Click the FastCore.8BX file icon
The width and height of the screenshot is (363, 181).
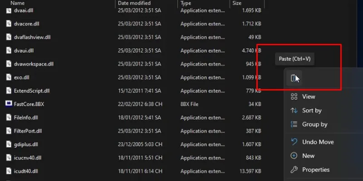pos(9,104)
